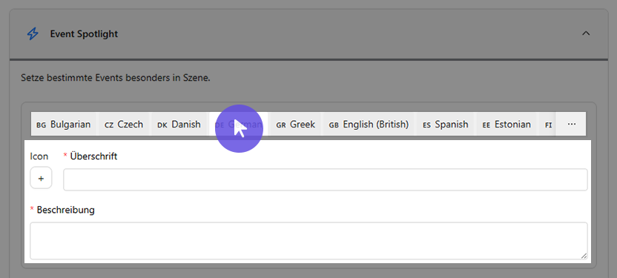Click the Überschrift field label
617x278 pixels.
(93, 156)
